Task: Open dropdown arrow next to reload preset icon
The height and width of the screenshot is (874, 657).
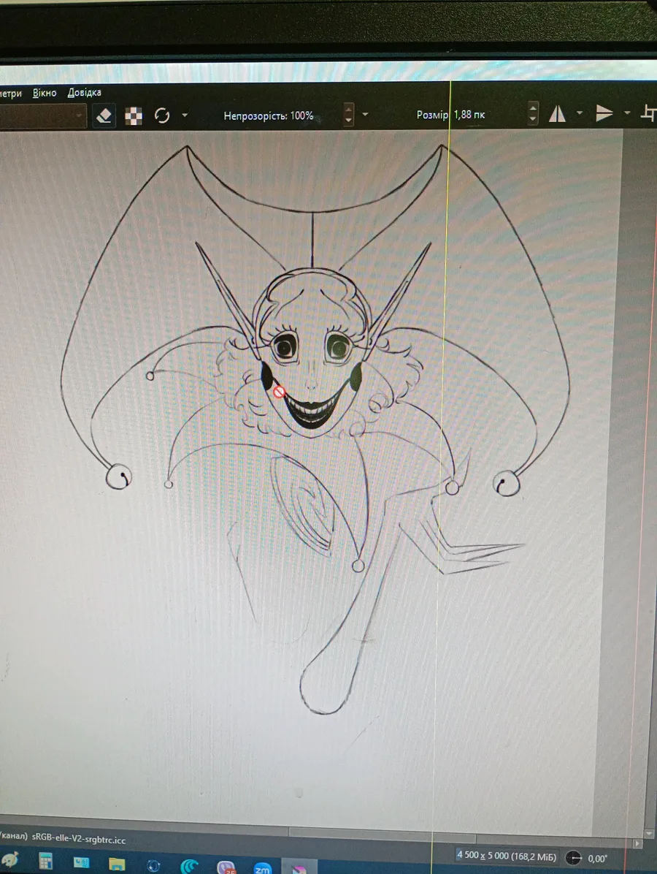Action: 184,115
